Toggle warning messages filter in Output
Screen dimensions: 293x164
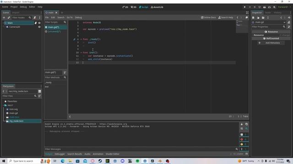[244, 144]
